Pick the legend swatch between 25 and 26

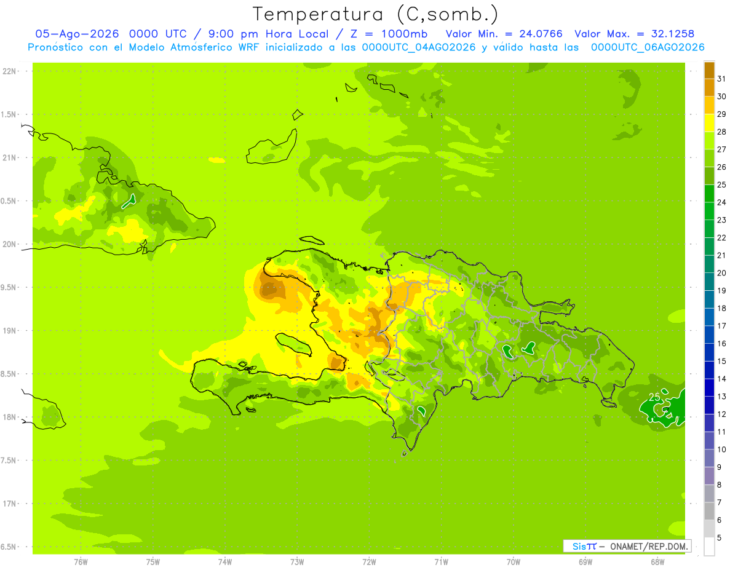(709, 176)
